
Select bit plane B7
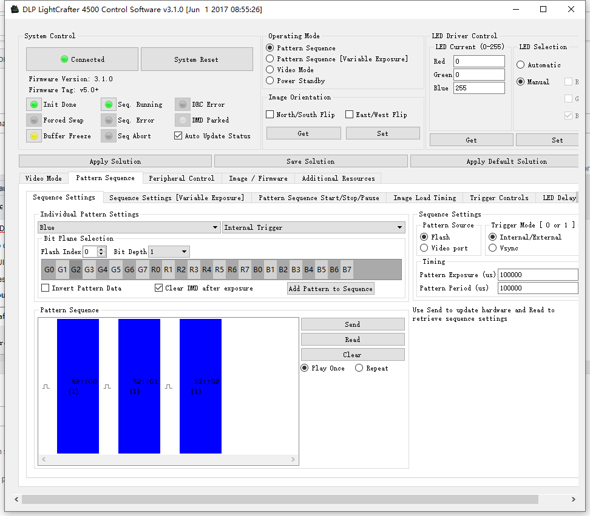347,269
